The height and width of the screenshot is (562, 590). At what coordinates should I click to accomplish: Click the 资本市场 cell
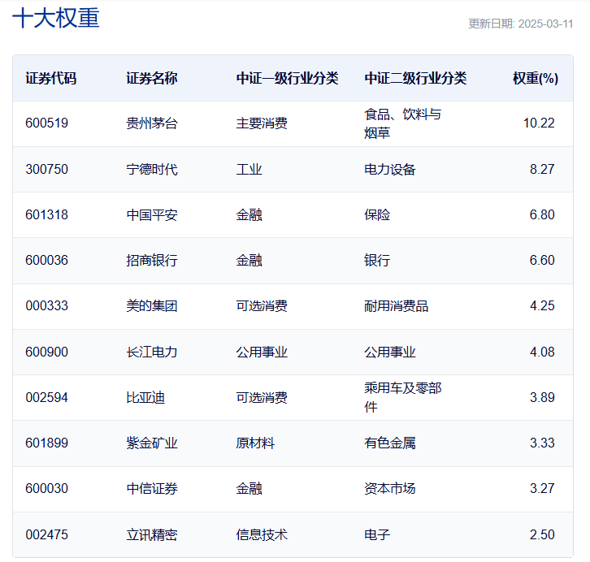point(390,488)
